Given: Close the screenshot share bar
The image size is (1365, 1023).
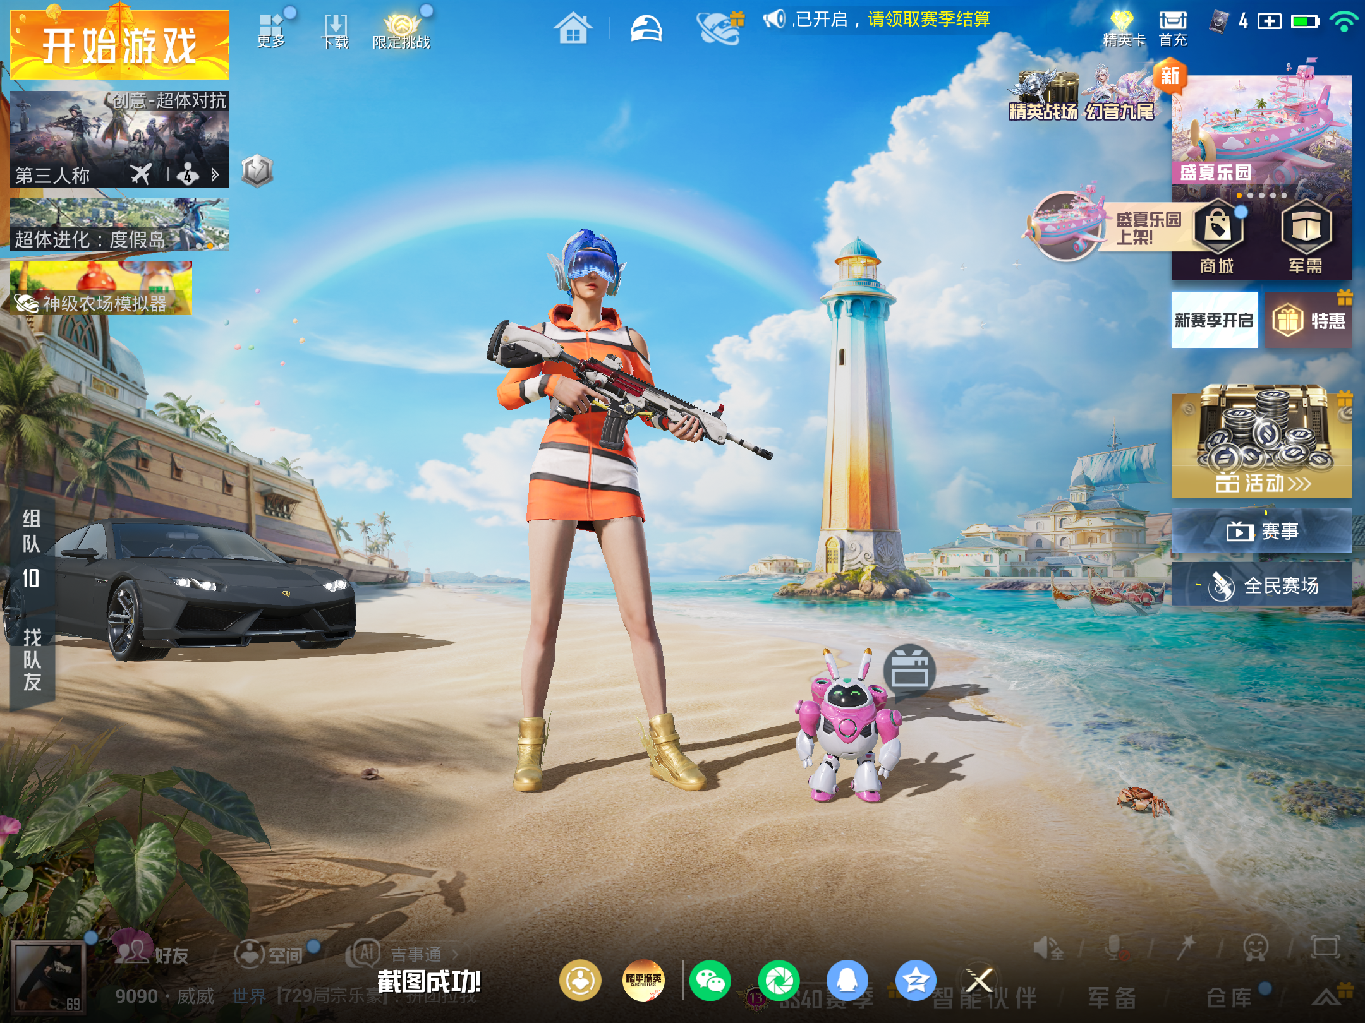Looking at the screenshot, I should click(980, 981).
